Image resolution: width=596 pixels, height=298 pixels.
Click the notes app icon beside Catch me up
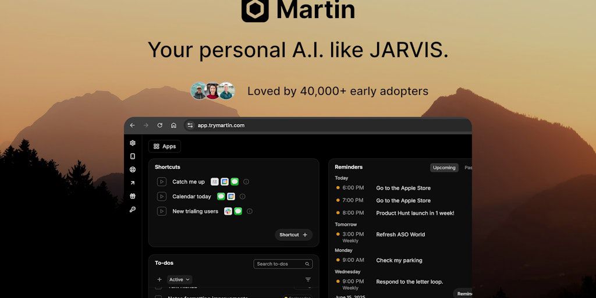pos(215,182)
